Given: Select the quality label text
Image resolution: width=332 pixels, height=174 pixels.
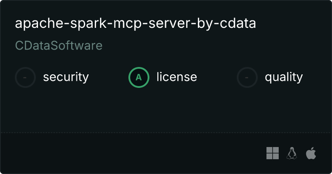Looking at the screenshot, I should pos(284,77).
